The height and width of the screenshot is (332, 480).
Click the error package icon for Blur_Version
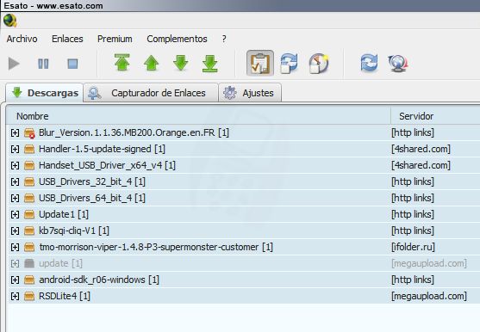29,132
